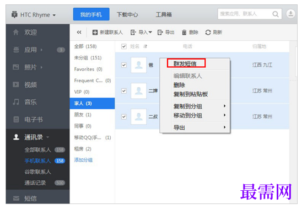Viewport: 302px width, 209px height.
Task: Click the avatar of contact 爸
Action: click(x=138, y=65)
